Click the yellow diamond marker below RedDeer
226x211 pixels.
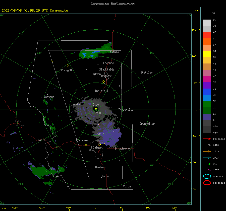pos(103,82)
